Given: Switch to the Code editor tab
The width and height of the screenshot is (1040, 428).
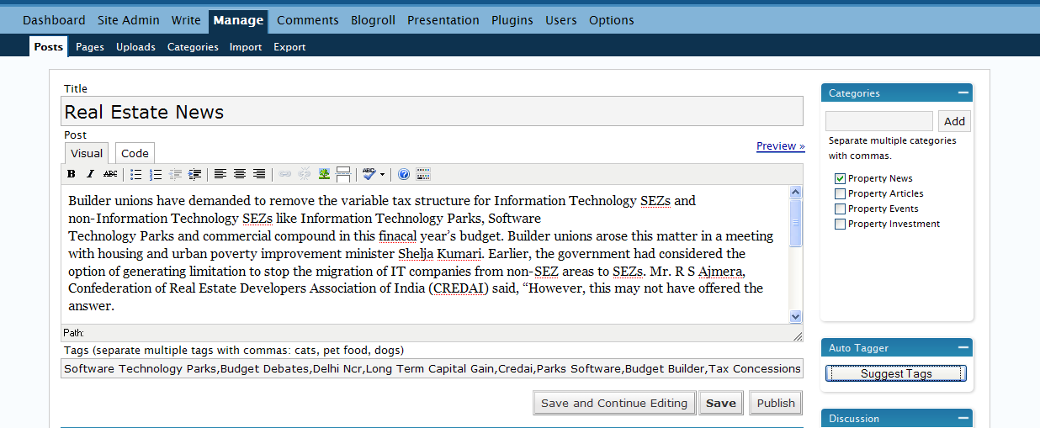Looking at the screenshot, I should 135,153.
